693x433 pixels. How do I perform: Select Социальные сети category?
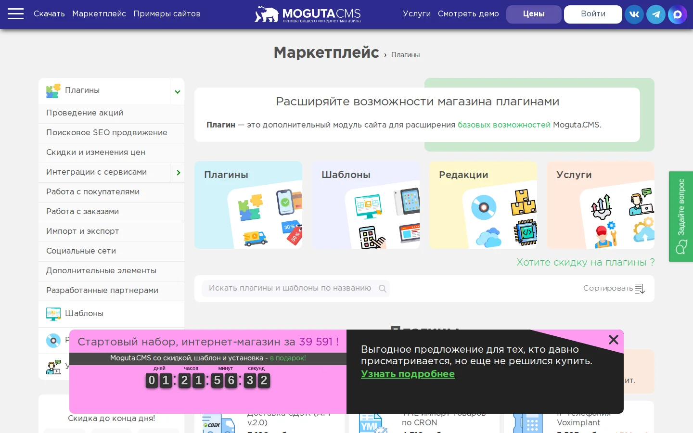click(x=111, y=251)
